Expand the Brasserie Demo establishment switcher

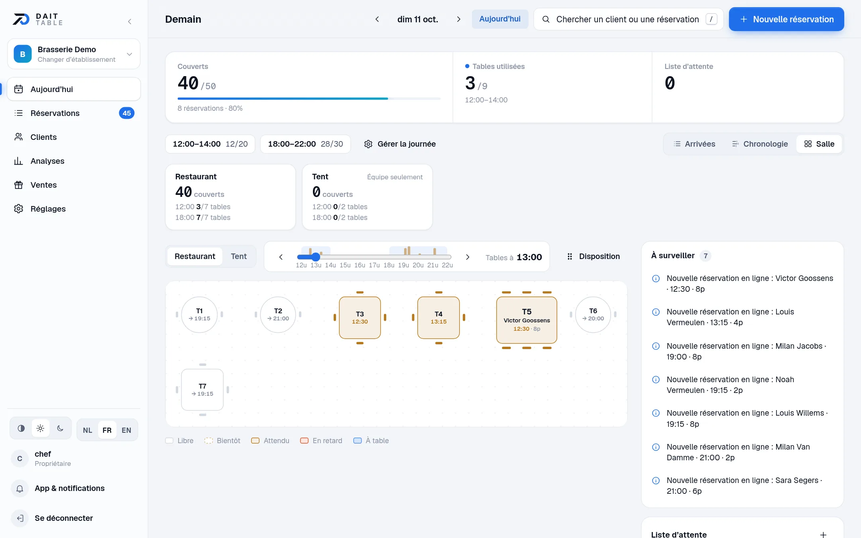[74, 54]
